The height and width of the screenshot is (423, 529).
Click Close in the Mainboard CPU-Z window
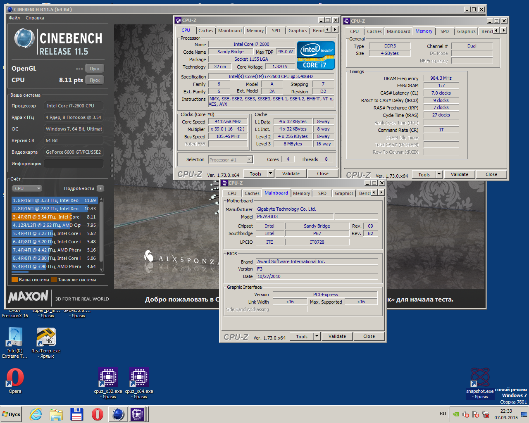(x=369, y=337)
